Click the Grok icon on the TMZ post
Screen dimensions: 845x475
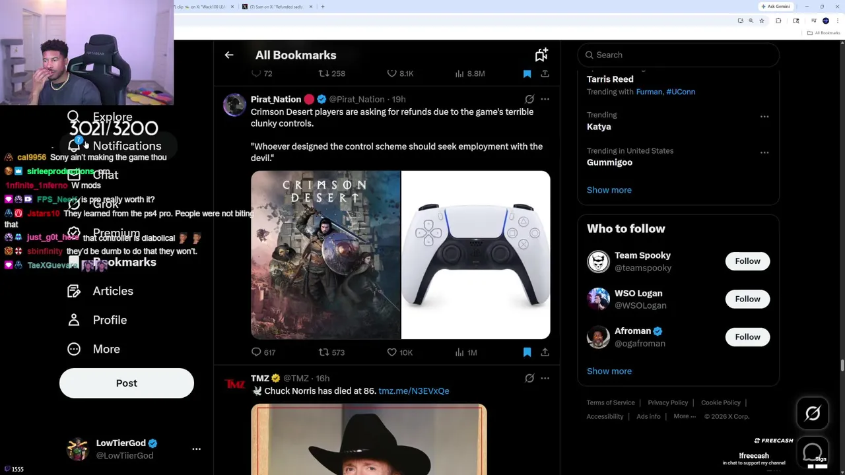(x=529, y=379)
